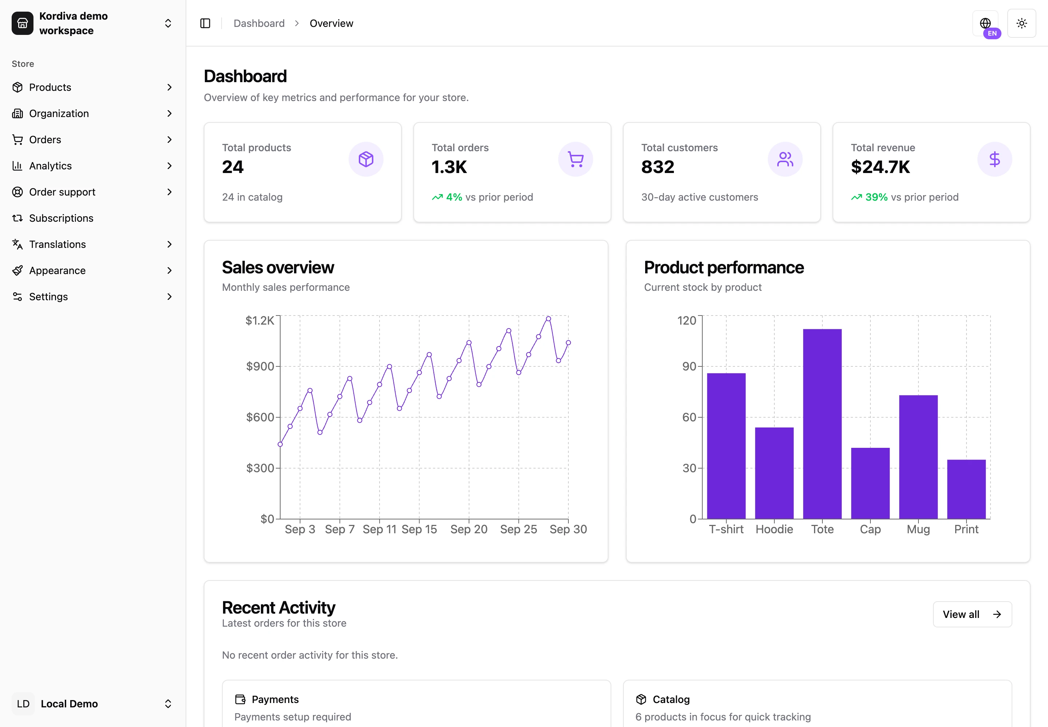The height and width of the screenshot is (727, 1048).
Task: Click the Order support lifebuoy icon
Action: (x=17, y=192)
